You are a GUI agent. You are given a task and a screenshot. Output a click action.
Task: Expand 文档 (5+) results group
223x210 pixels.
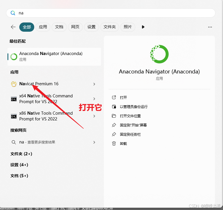[19, 176]
